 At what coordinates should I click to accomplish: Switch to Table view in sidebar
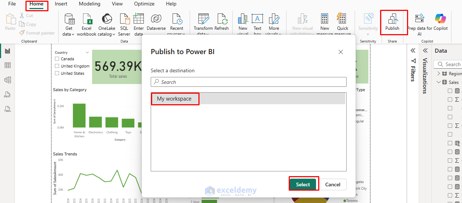[x=8, y=65]
